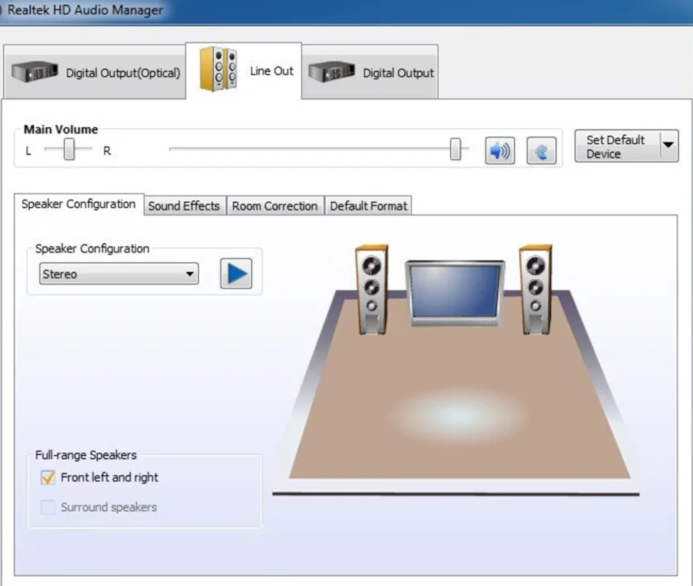Click the Set Default Device button
The width and height of the screenshot is (693, 586).
pyautogui.click(x=617, y=146)
